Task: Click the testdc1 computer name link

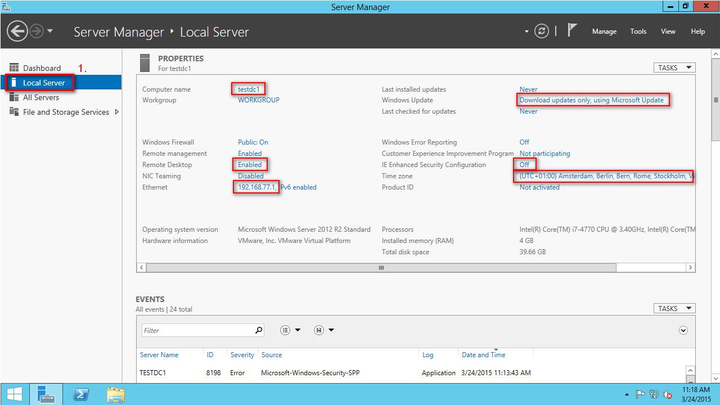Action: pyautogui.click(x=248, y=89)
